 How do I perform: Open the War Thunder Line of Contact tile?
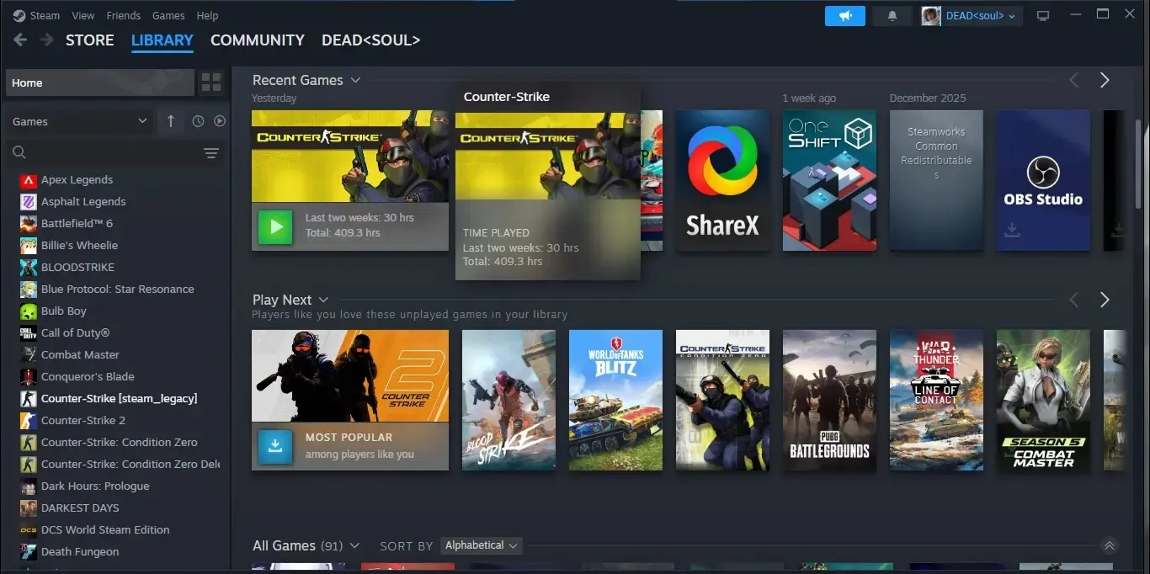click(x=936, y=400)
